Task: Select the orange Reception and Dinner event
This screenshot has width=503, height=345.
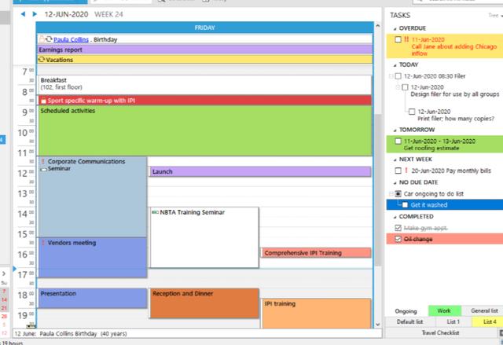Action: click(204, 303)
